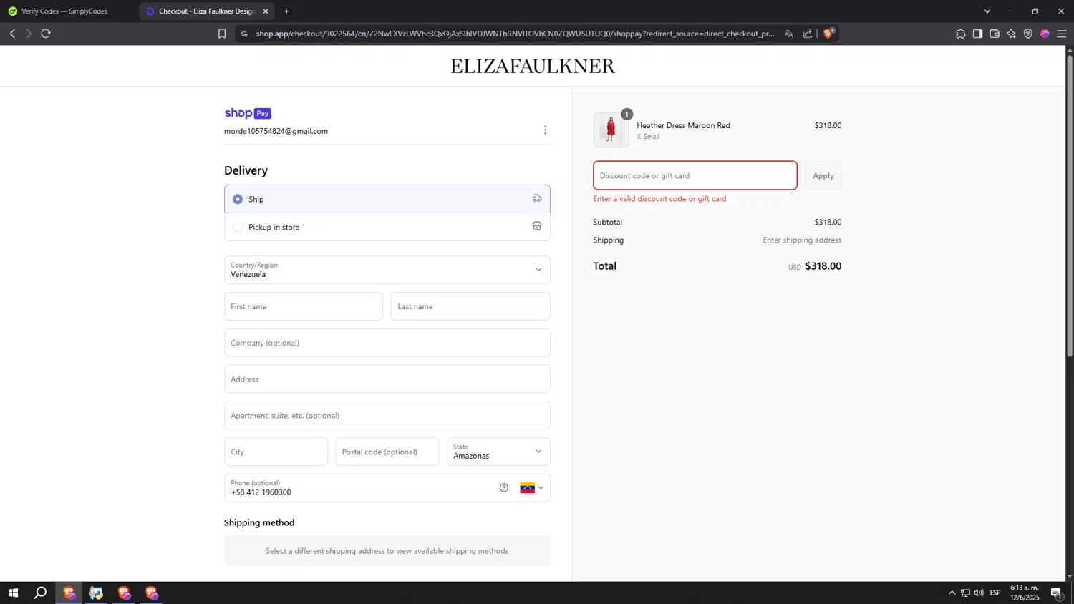Open the phone country flag dropdown
1074x604 pixels.
click(x=531, y=488)
